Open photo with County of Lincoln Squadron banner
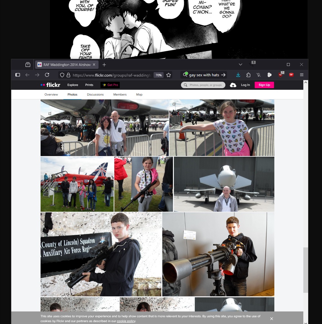 (x=101, y=255)
